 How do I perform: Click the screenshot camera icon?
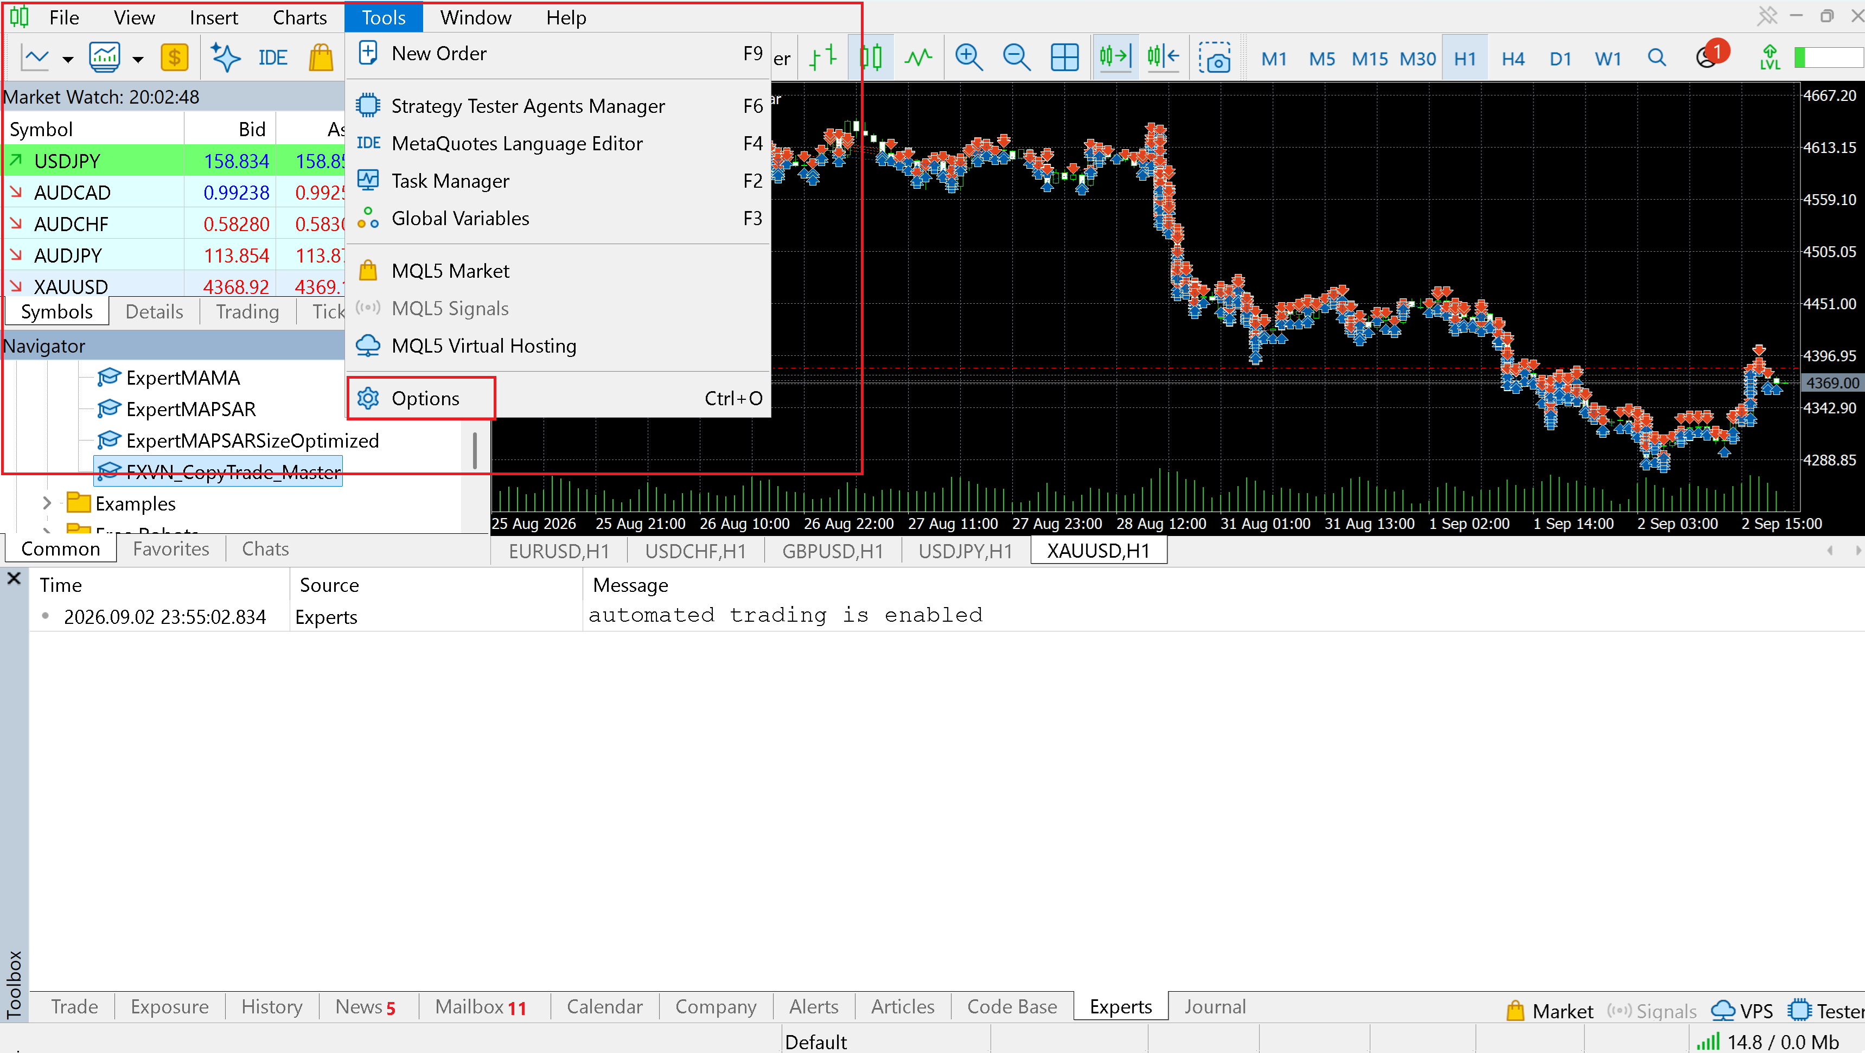1215,57
